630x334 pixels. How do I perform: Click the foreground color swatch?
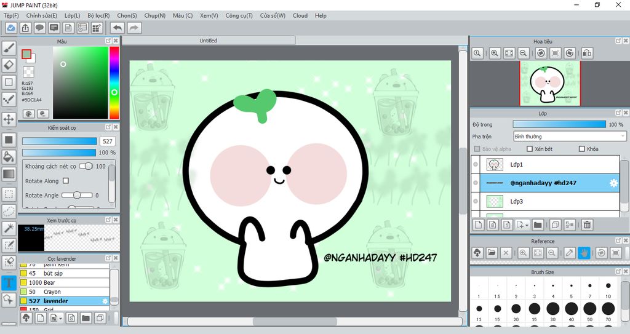click(26, 54)
